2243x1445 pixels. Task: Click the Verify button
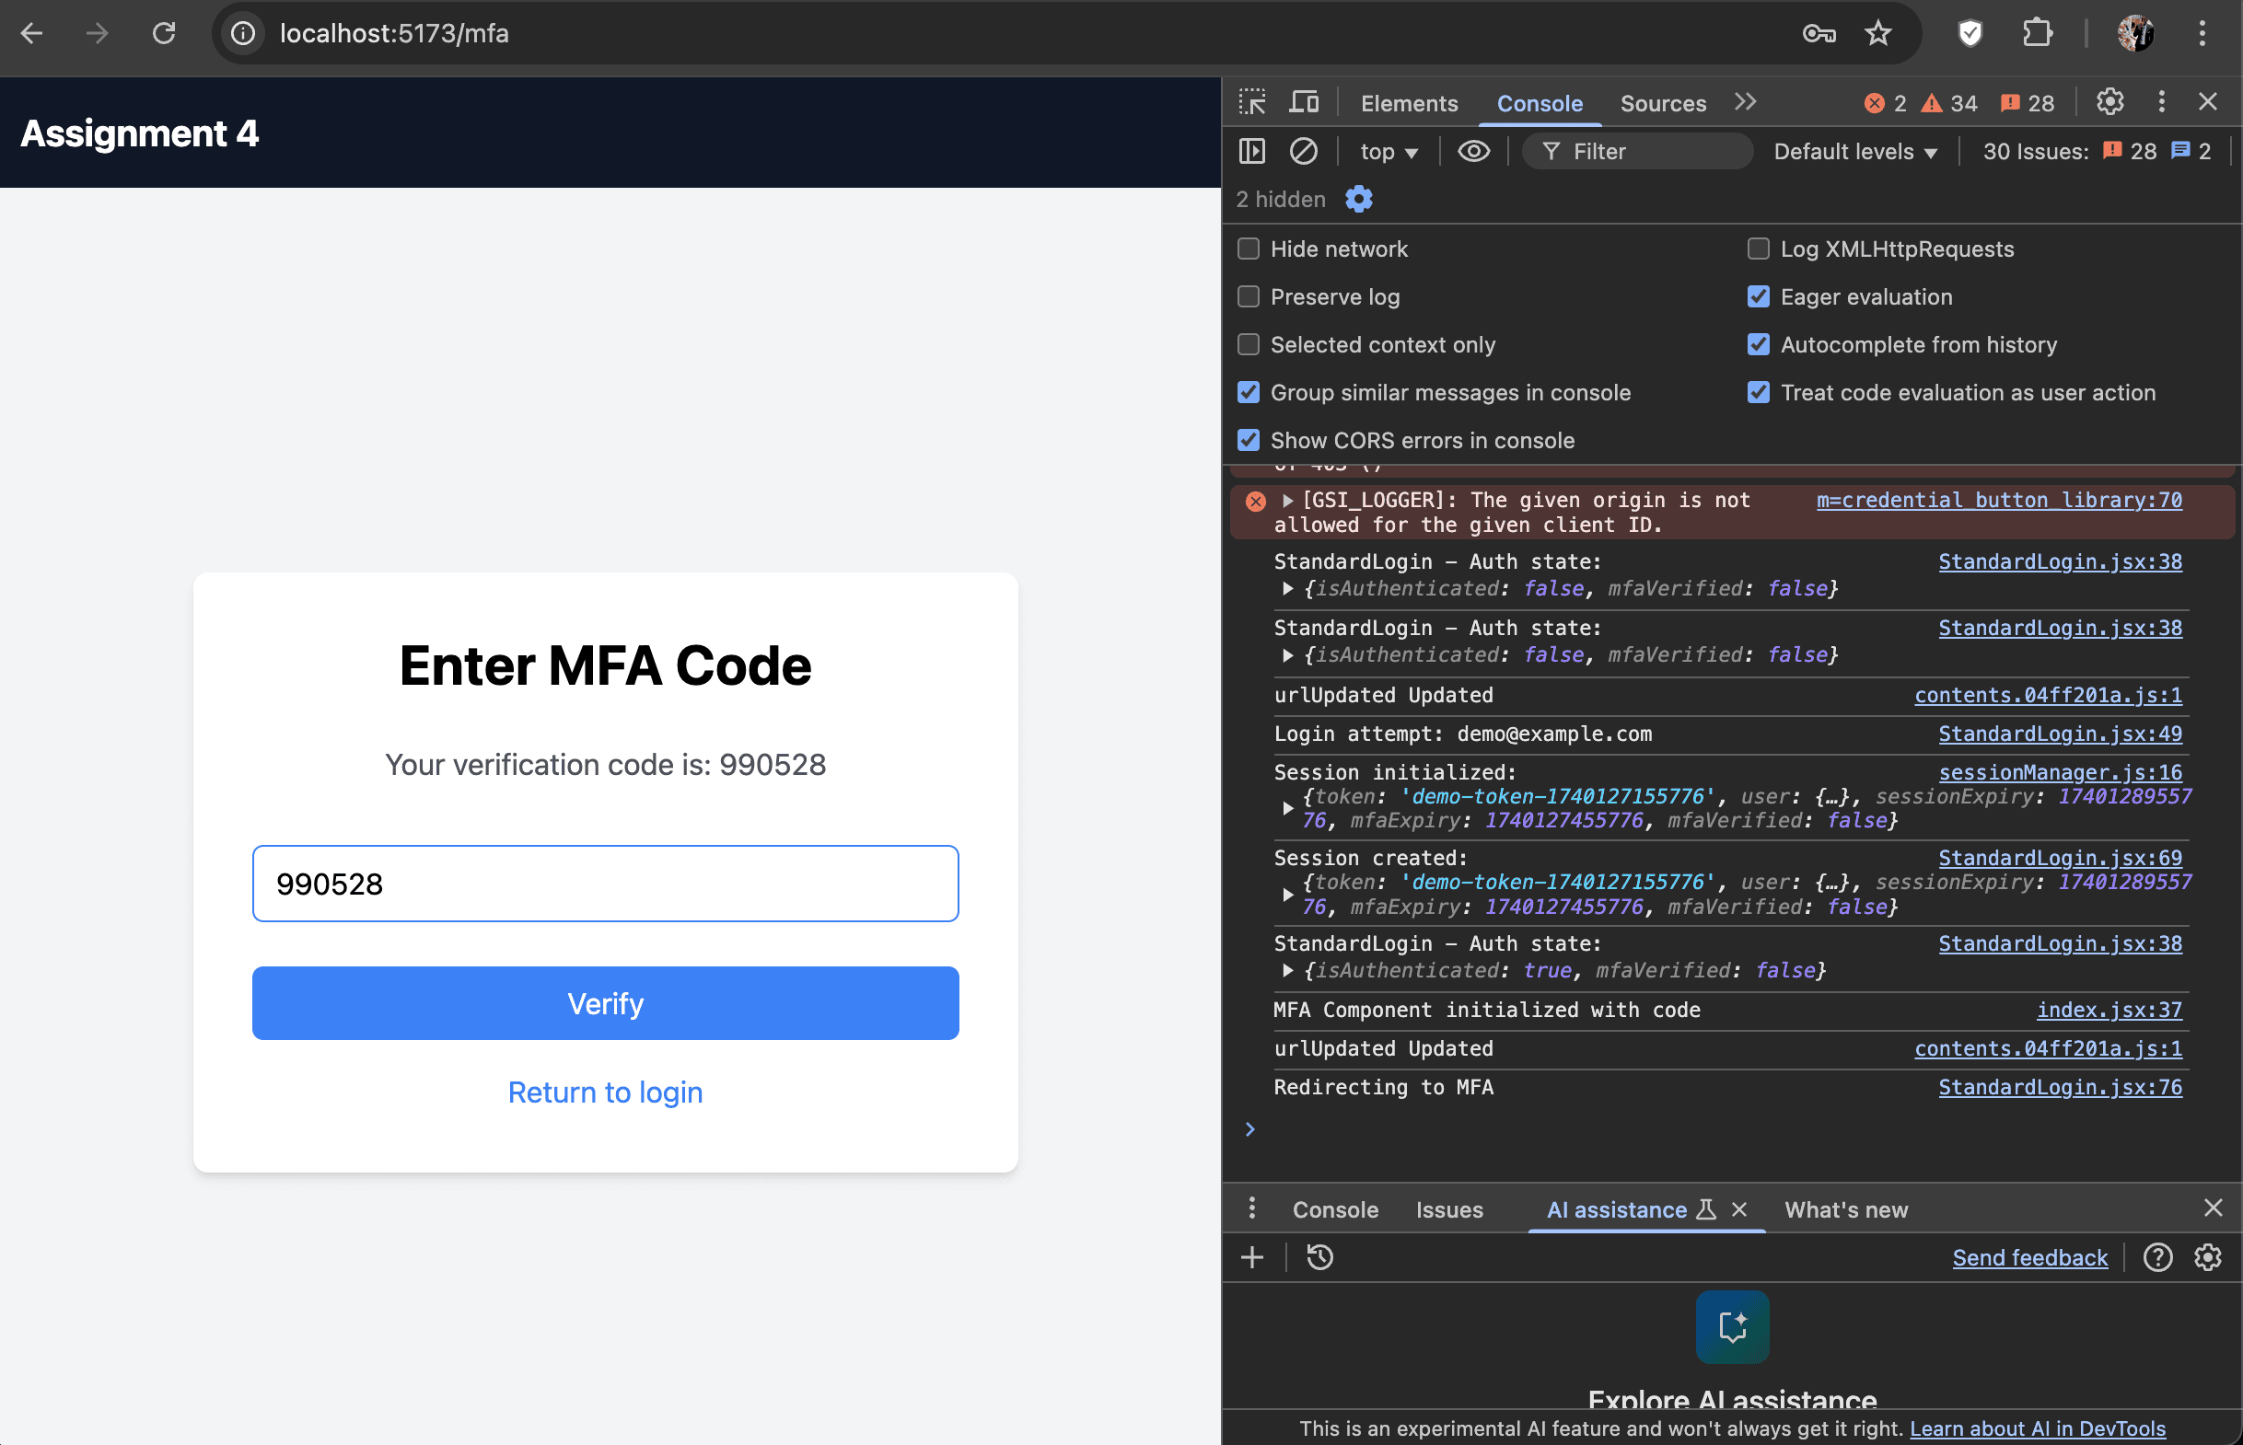point(605,1003)
